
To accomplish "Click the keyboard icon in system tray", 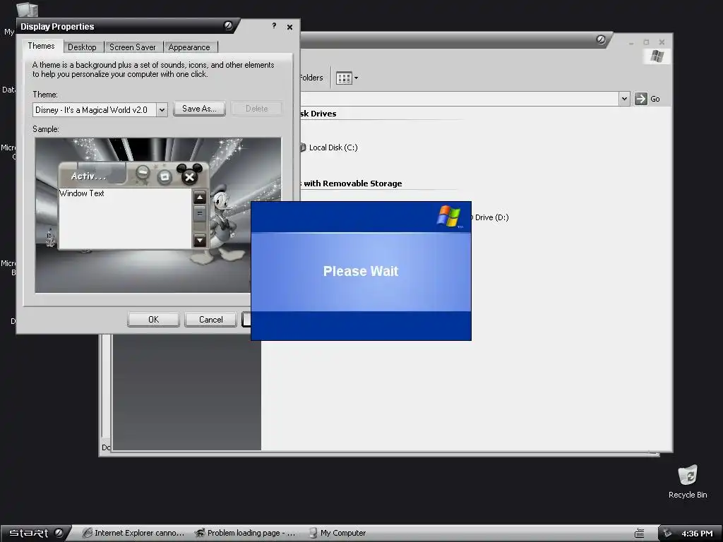I will coord(639,534).
